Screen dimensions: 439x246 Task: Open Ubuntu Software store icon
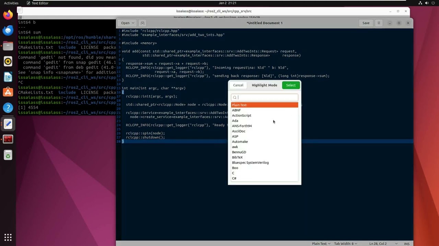point(8,92)
